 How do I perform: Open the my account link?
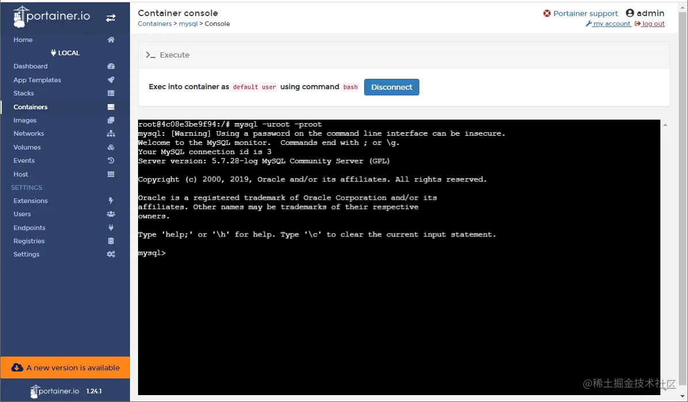click(x=608, y=24)
